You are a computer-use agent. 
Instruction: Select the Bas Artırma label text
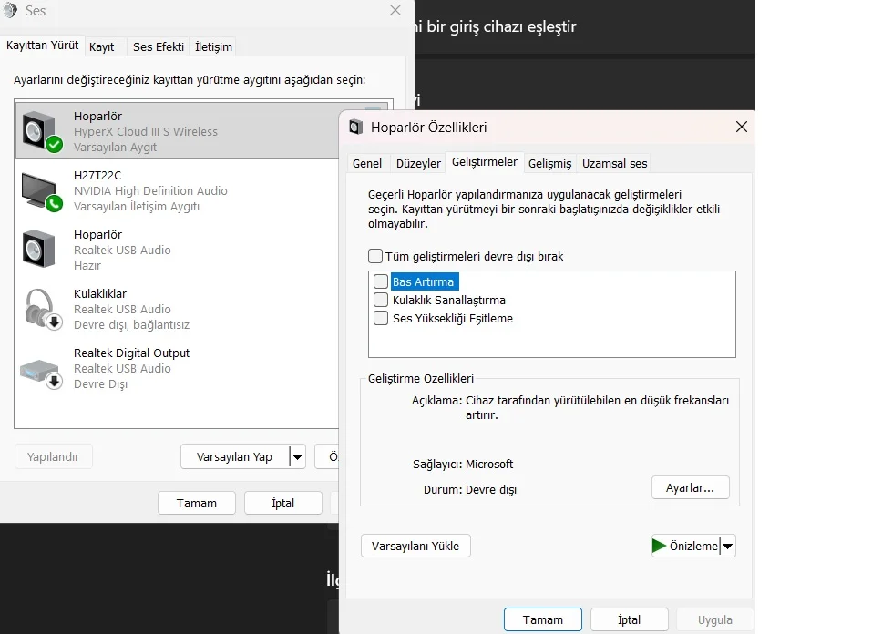click(x=423, y=282)
